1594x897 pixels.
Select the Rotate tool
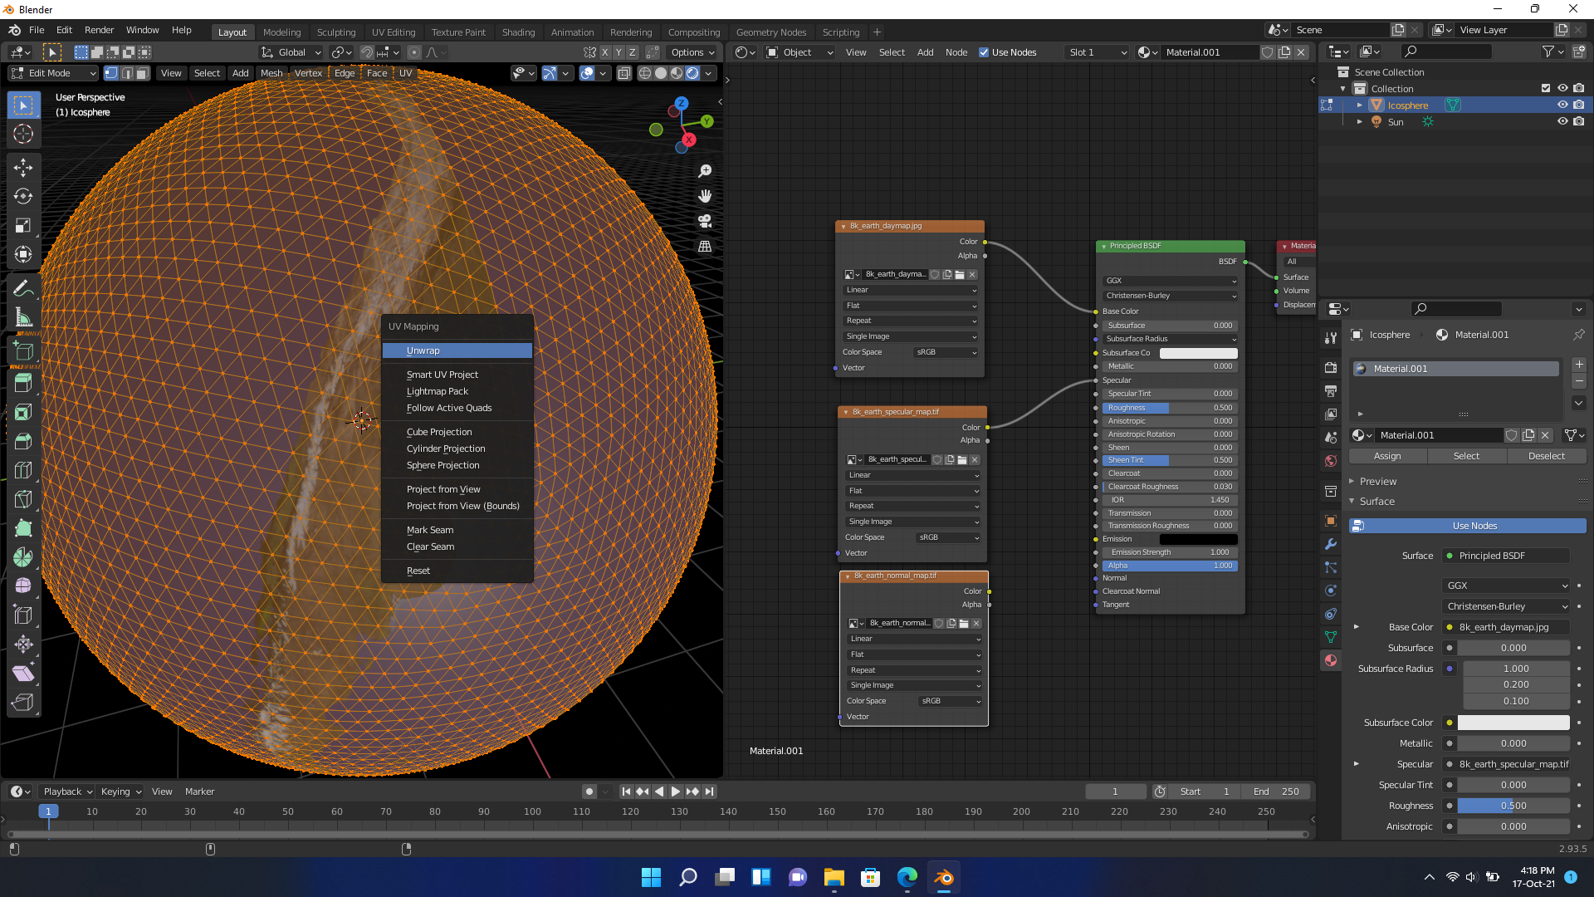(23, 197)
